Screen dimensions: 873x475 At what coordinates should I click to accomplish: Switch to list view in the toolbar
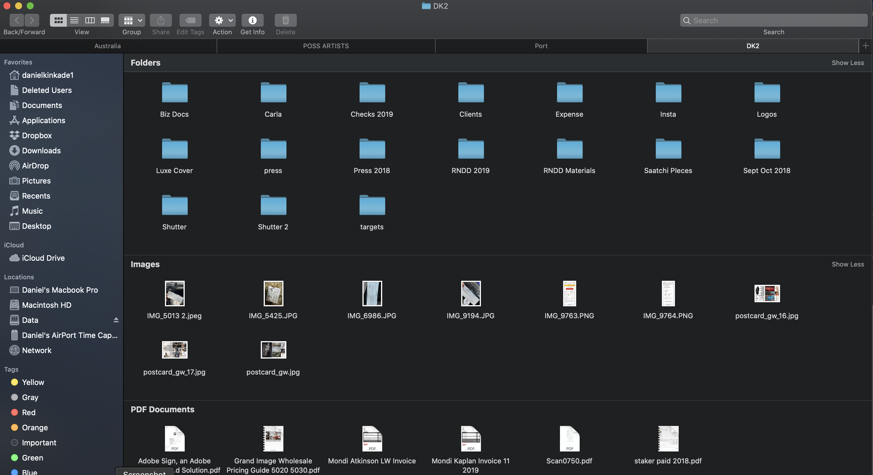tap(74, 20)
